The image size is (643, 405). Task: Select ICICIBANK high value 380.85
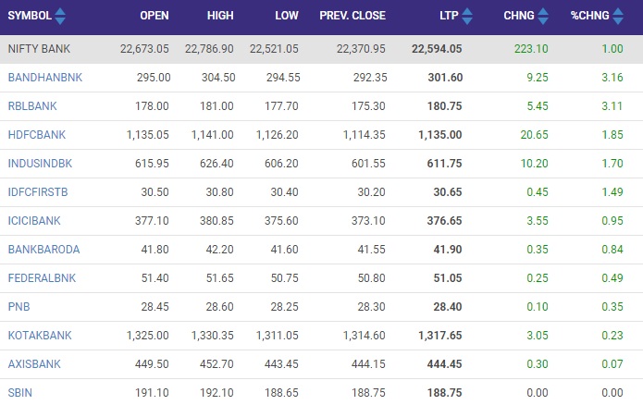(216, 221)
